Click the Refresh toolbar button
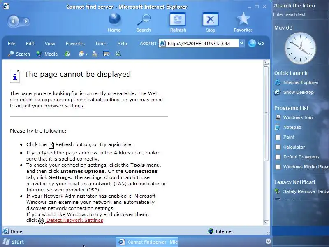The height and width of the screenshot is (247, 329). [x=178, y=23]
